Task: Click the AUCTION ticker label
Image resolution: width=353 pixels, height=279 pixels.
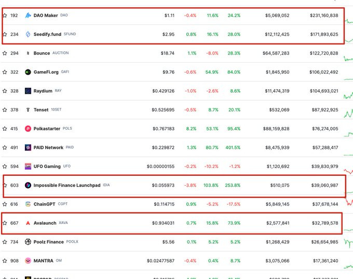Action: coord(61,53)
